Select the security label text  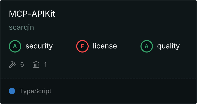pos(39,46)
